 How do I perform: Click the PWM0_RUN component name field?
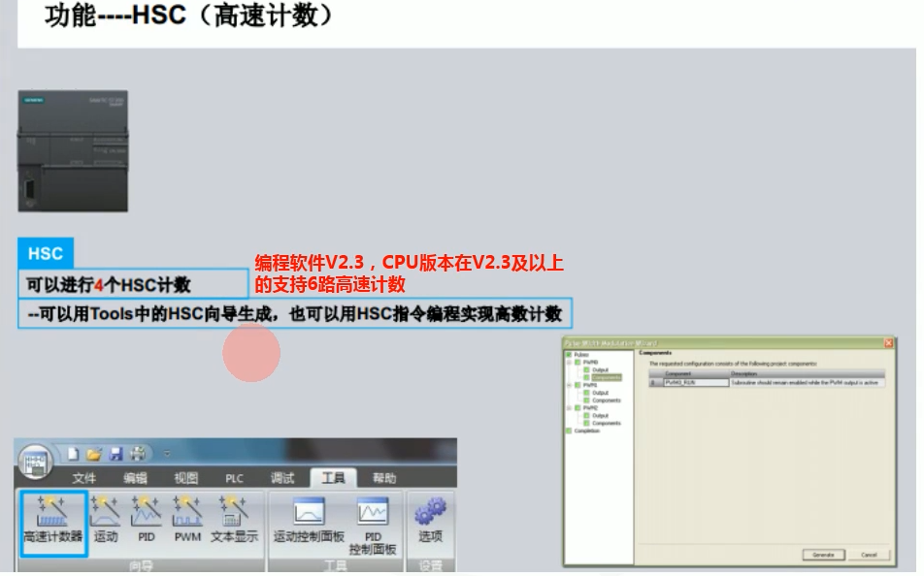click(696, 383)
